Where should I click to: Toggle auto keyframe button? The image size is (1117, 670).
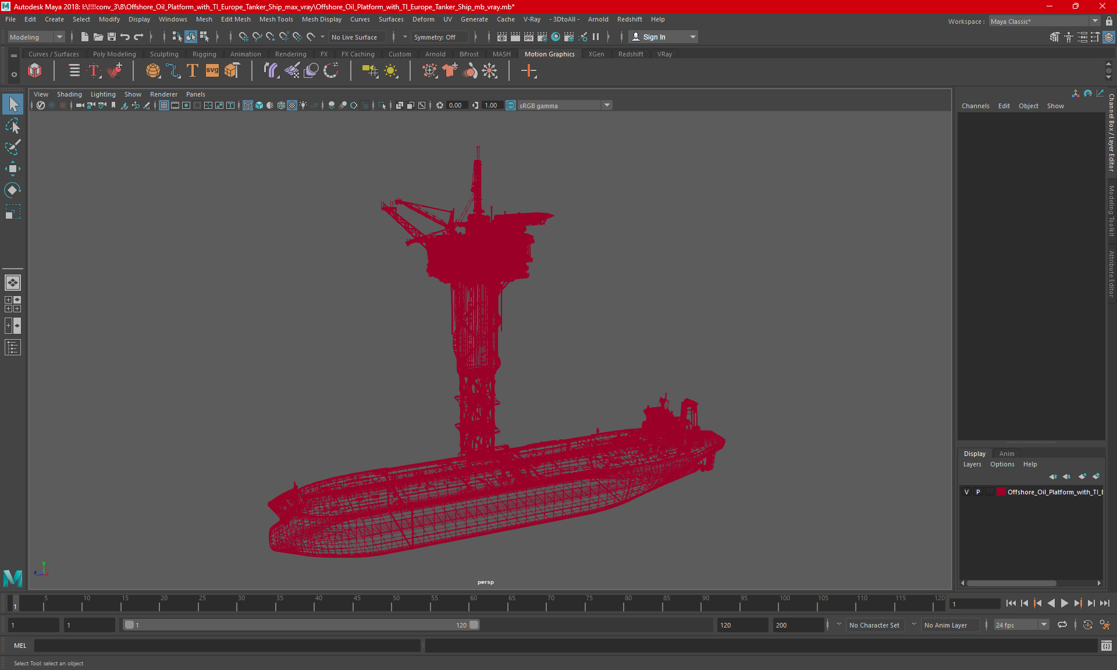(x=1088, y=625)
